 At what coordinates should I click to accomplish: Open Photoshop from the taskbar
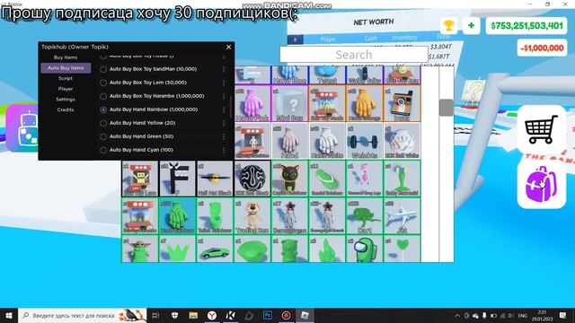click(x=268, y=315)
